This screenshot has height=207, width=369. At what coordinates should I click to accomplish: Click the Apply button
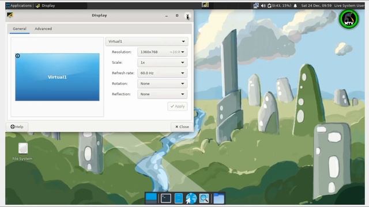point(178,106)
